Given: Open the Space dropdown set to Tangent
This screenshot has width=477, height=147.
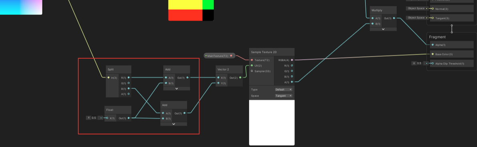Looking at the screenshot, I should point(284,96).
